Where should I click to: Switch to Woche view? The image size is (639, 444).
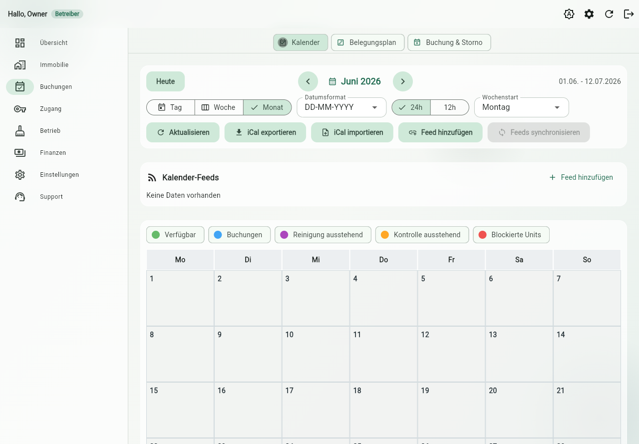(x=219, y=107)
